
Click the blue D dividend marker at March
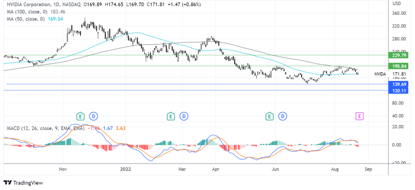click(x=184, y=116)
